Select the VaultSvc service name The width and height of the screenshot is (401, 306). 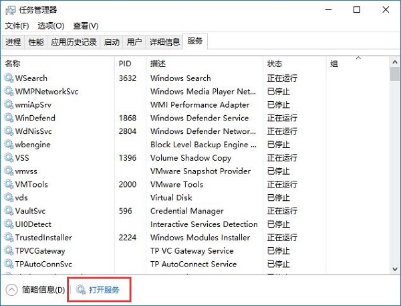[x=30, y=211]
